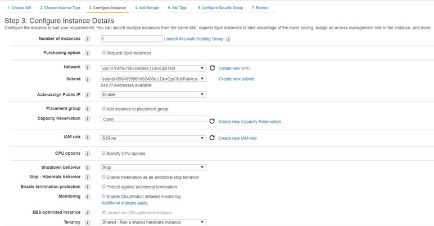Enable Request Spot instances checkbox

click(103, 53)
